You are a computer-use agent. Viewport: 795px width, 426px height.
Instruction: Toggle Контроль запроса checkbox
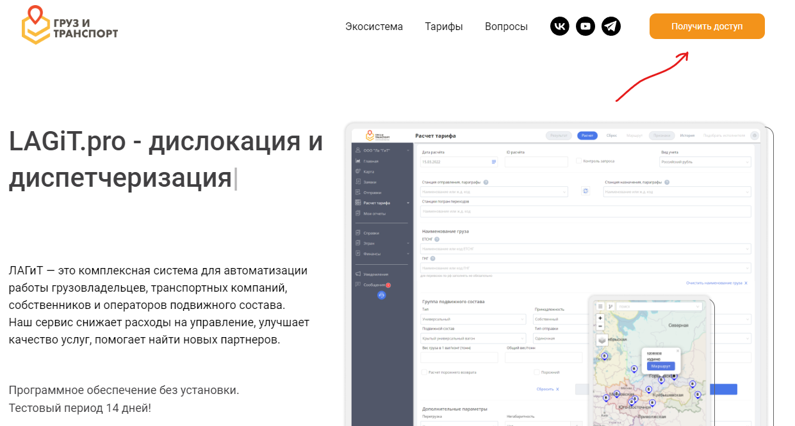[578, 161]
